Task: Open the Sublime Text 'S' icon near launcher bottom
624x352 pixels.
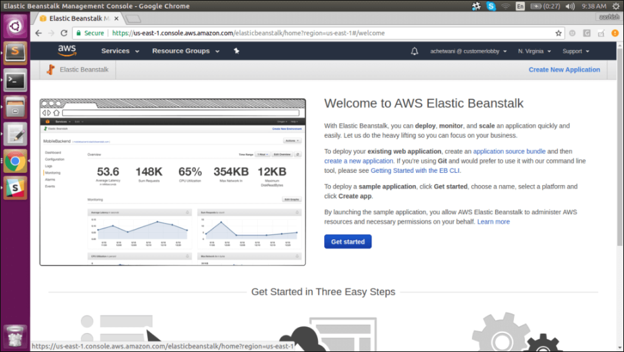Action: tap(15, 188)
